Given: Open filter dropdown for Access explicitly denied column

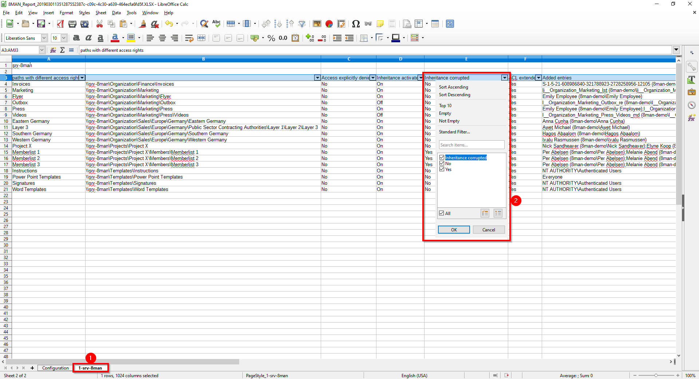Looking at the screenshot, I should (373, 78).
